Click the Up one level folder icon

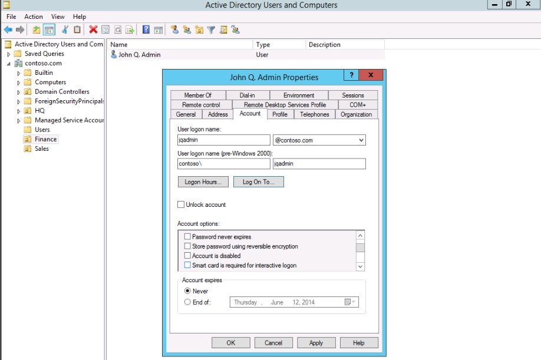point(37,30)
